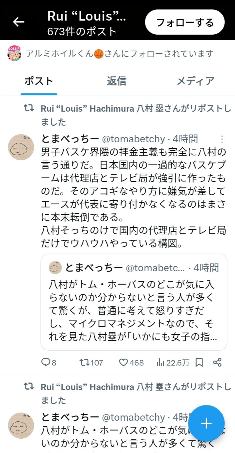Click the フォローする follow button
The width and height of the screenshot is (235, 453).
pyautogui.click(x=185, y=22)
